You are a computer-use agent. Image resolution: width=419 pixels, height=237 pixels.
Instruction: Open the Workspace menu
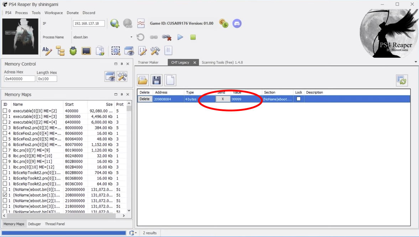(x=53, y=13)
